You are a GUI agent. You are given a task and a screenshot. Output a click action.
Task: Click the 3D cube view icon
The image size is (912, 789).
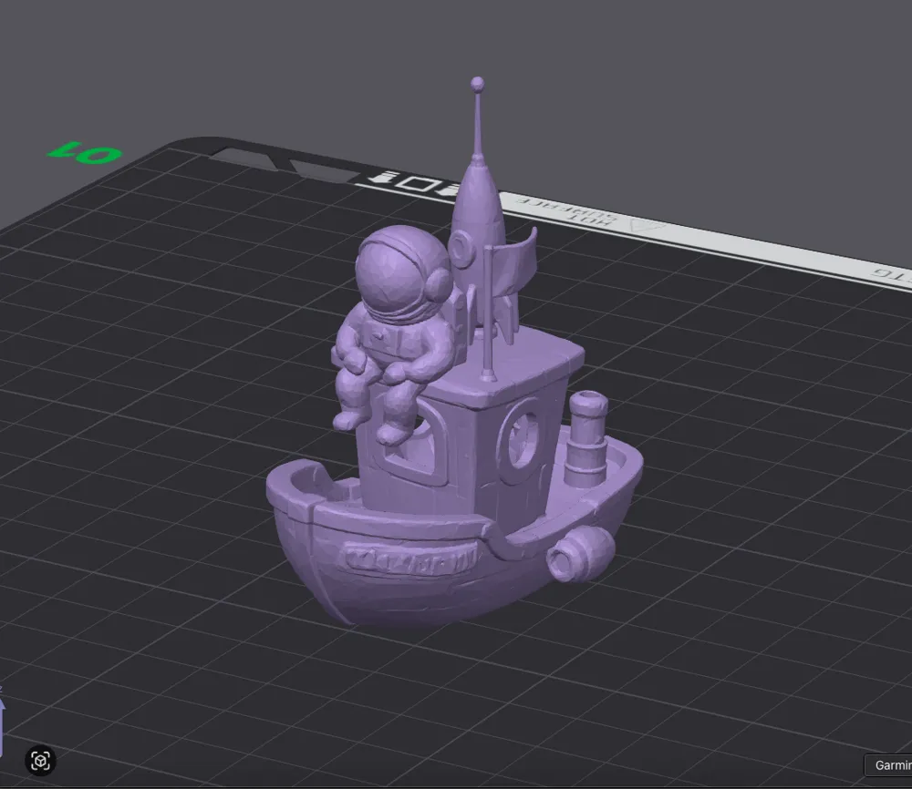(40, 761)
